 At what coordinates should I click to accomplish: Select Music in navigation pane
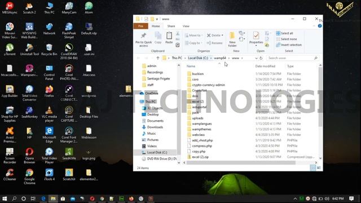pos(151,134)
